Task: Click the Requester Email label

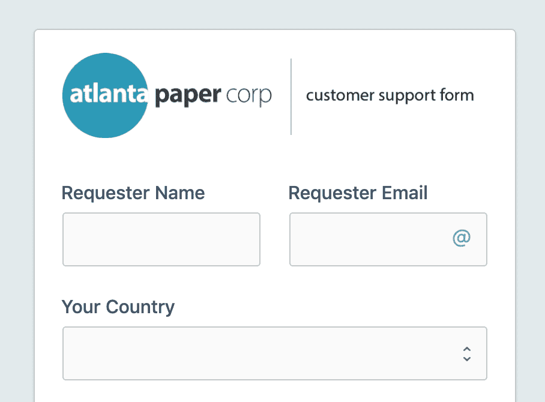Action: [x=358, y=193]
